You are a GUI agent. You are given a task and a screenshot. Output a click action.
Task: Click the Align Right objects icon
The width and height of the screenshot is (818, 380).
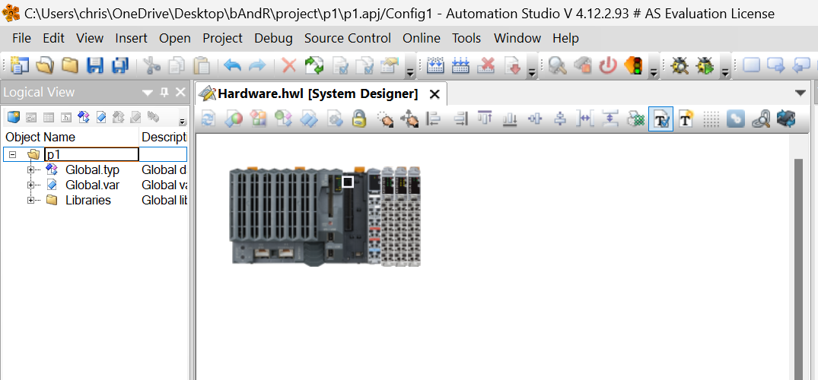[x=460, y=119]
